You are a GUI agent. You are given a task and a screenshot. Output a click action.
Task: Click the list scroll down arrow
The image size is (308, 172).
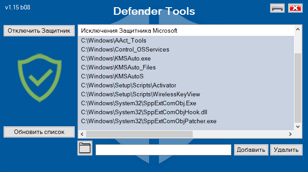pos(298,127)
